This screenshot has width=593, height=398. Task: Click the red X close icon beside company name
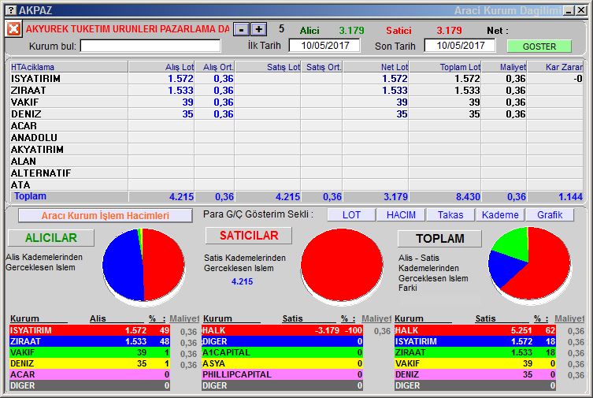13,28
